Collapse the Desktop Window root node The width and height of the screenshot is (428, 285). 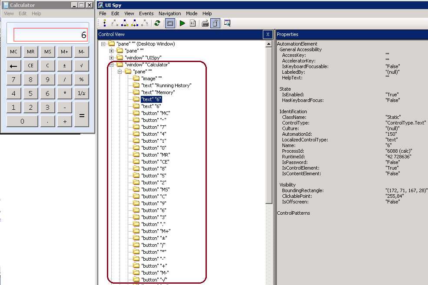103,44
